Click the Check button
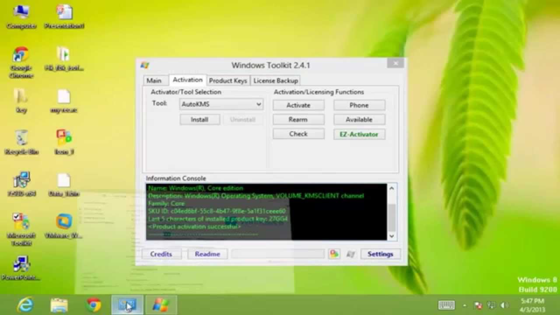The height and width of the screenshot is (315, 560). point(298,134)
